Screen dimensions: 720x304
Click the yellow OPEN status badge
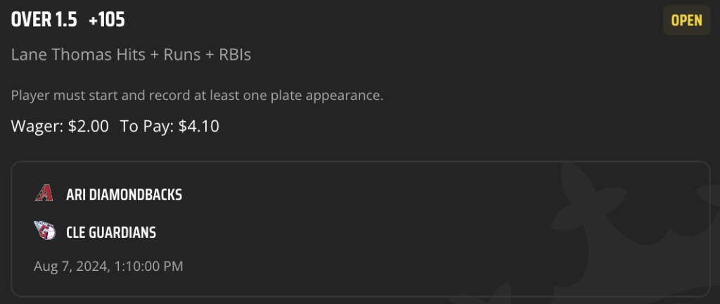pyautogui.click(x=686, y=20)
